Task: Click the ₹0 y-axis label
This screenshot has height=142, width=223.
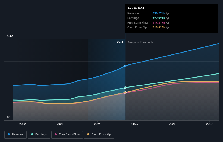Action: point(8,117)
